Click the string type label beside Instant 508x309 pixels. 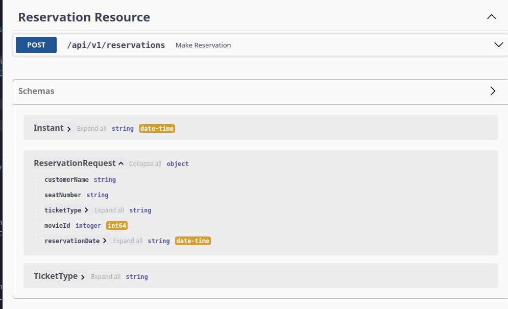coord(123,128)
